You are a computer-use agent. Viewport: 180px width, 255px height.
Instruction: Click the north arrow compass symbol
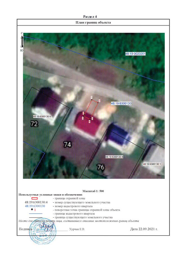point(22,42)
